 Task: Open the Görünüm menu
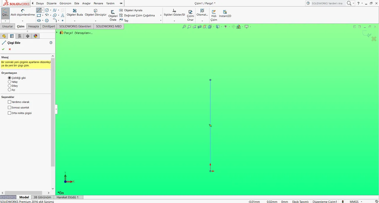coord(65,3)
